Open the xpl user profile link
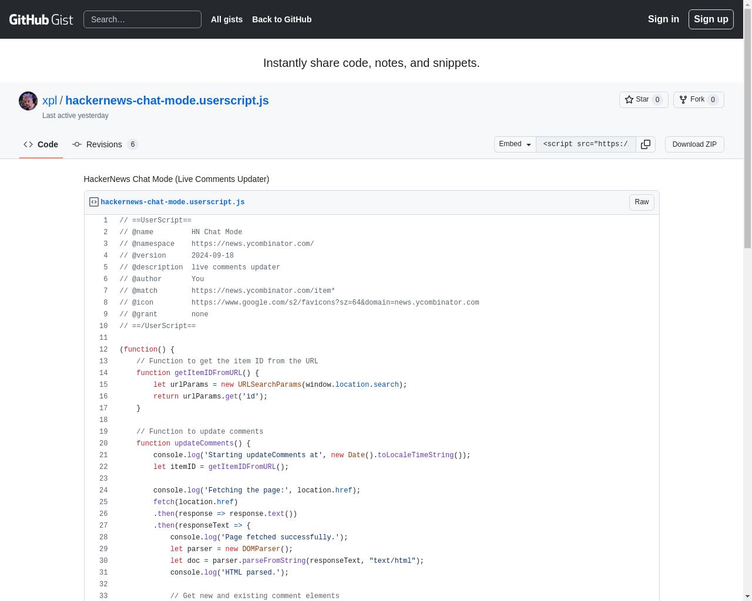 tap(49, 100)
